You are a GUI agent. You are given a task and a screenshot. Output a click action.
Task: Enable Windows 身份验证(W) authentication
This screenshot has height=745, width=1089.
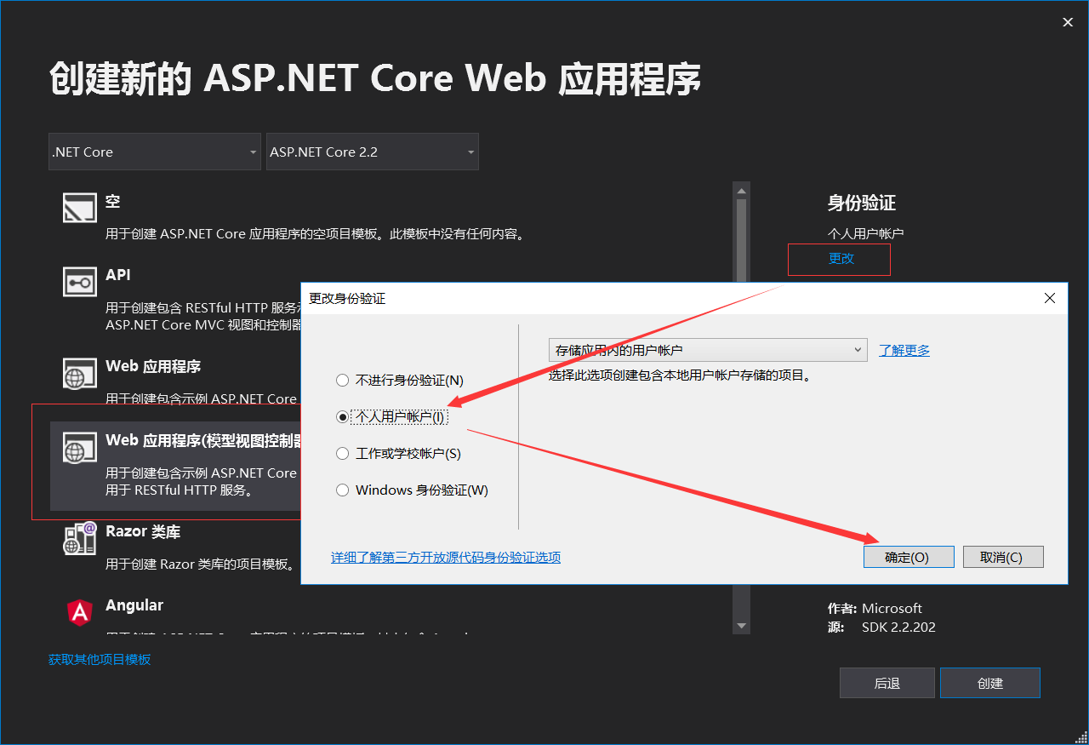coord(342,490)
